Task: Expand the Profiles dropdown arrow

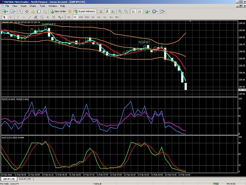Action: tap(15, 11)
